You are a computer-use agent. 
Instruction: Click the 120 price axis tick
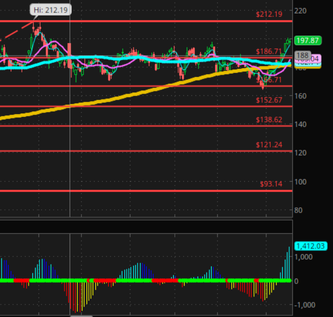pyautogui.click(x=301, y=153)
